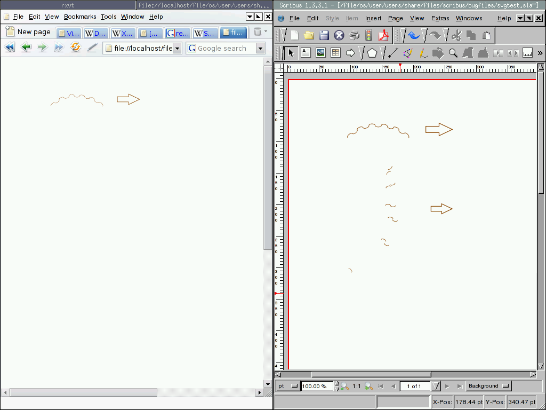Click the Scribus horizontal scrollbar
This screenshot has width=546, height=410.
[x=371, y=375]
